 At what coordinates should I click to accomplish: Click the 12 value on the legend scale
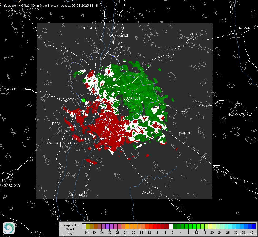tap(196, 233)
